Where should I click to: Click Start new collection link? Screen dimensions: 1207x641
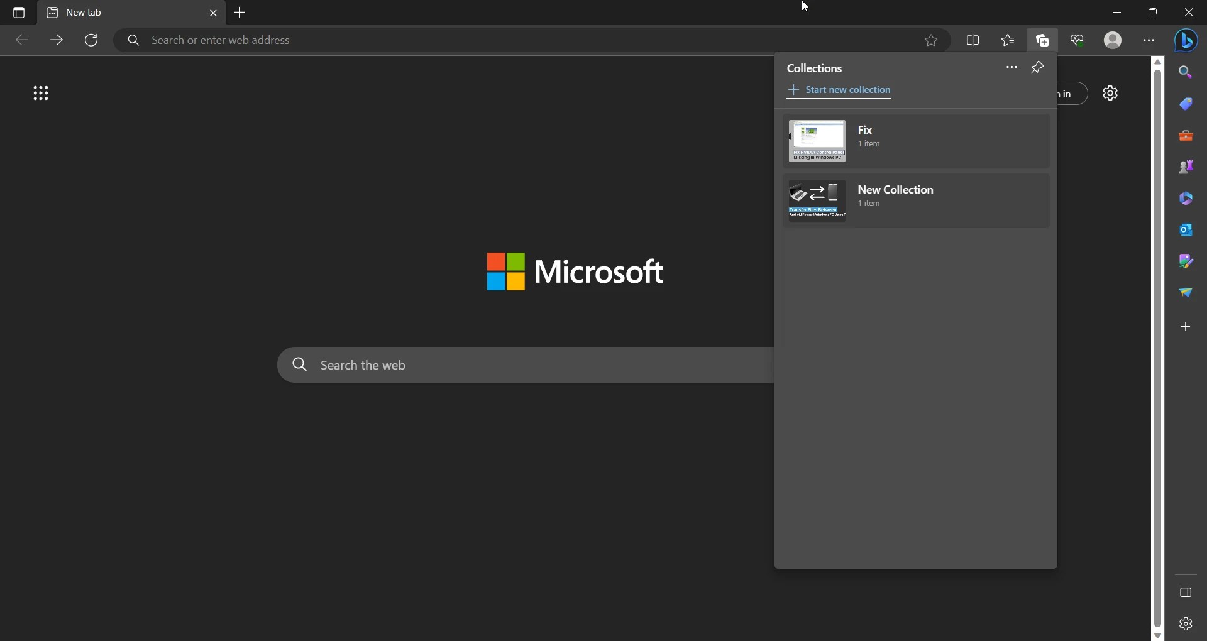click(840, 91)
